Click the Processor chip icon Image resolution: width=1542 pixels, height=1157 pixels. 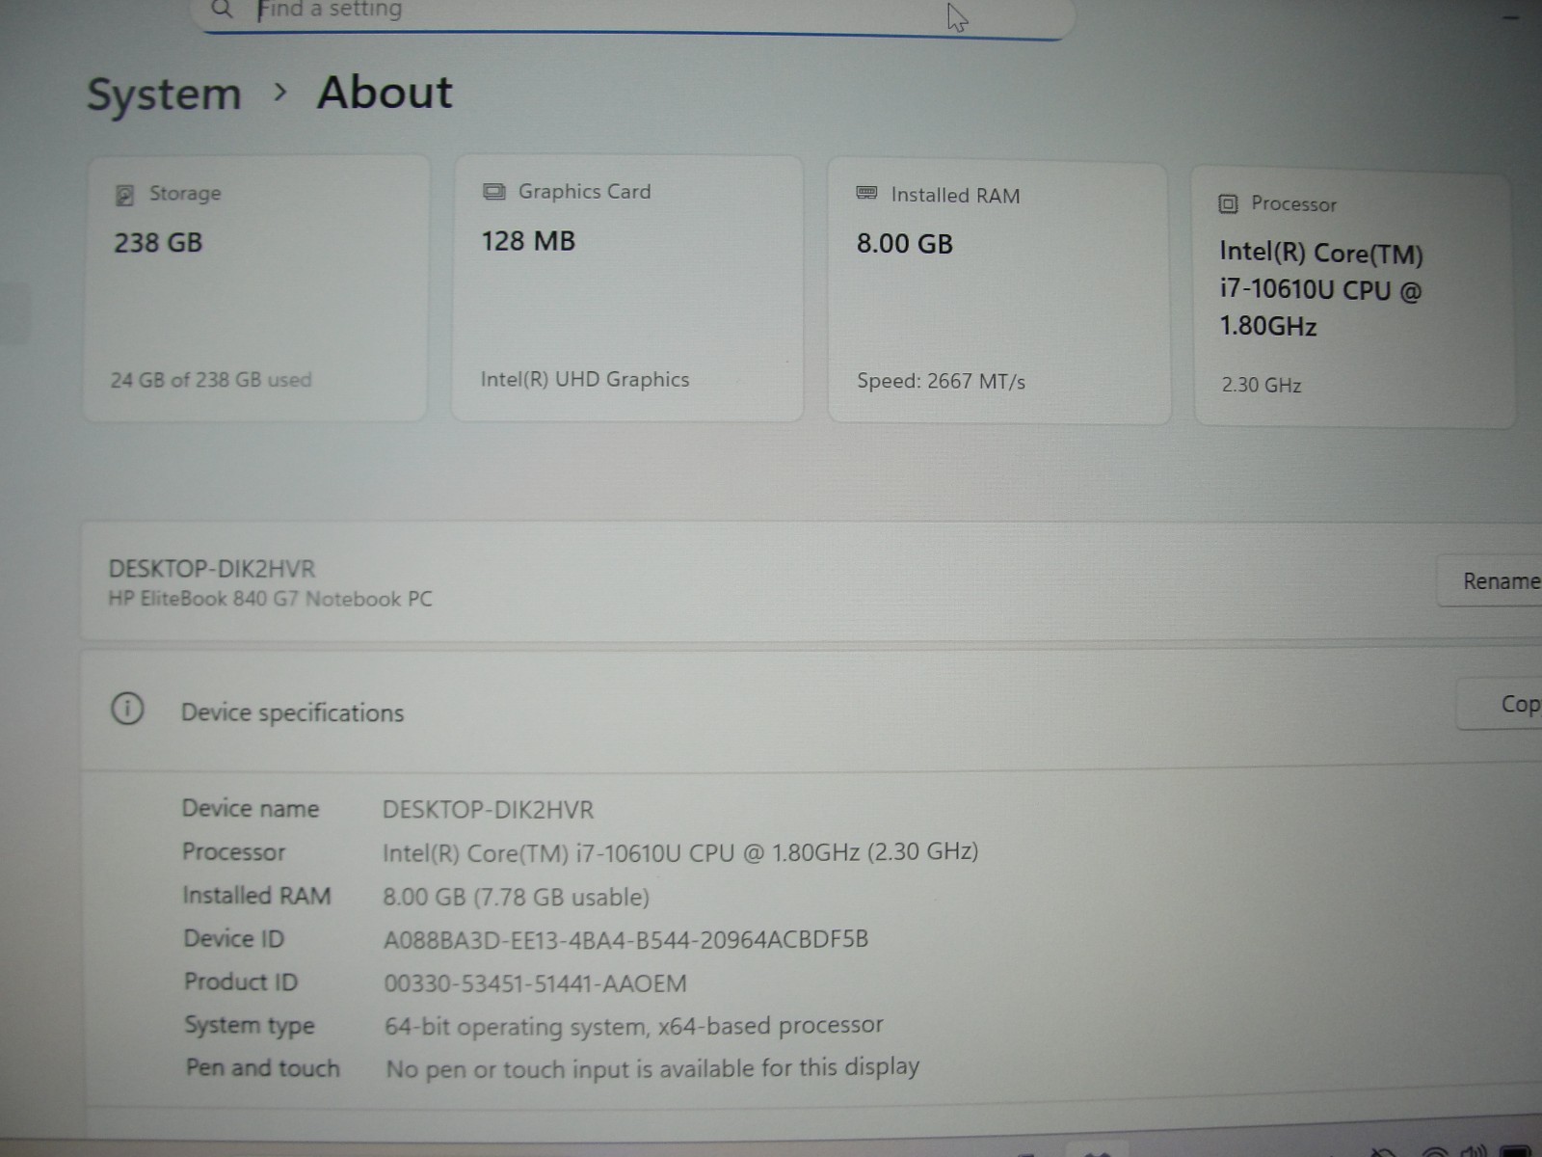point(1228,203)
